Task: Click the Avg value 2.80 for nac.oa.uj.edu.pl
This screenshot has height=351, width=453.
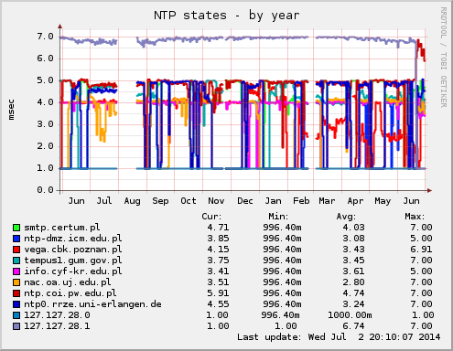Action: tap(353, 282)
